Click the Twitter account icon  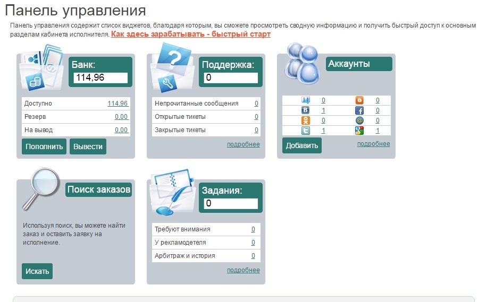click(306, 131)
